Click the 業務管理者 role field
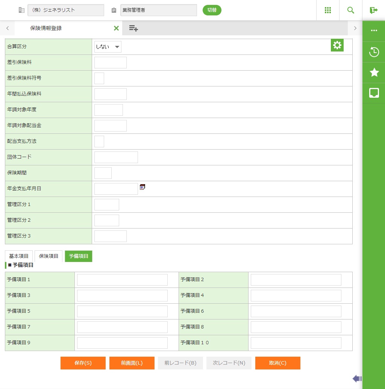The width and height of the screenshot is (385, 389). [x=159, y=10]
